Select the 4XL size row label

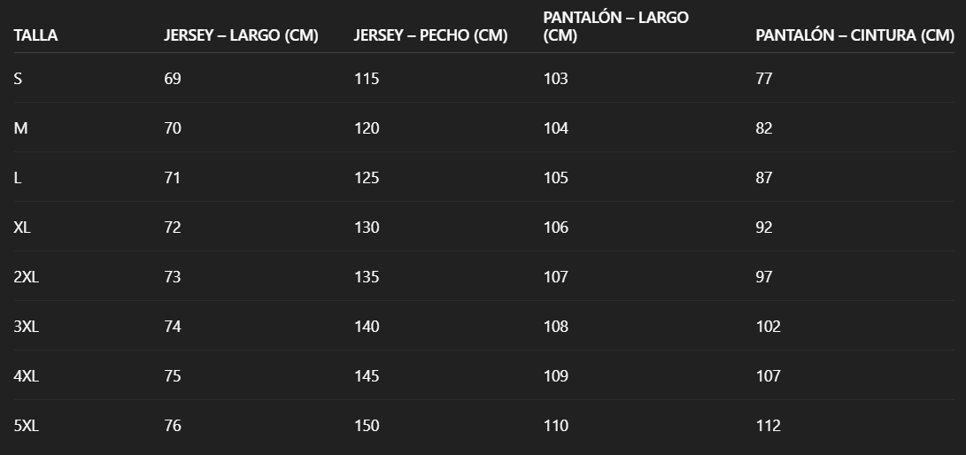[27, 376]
